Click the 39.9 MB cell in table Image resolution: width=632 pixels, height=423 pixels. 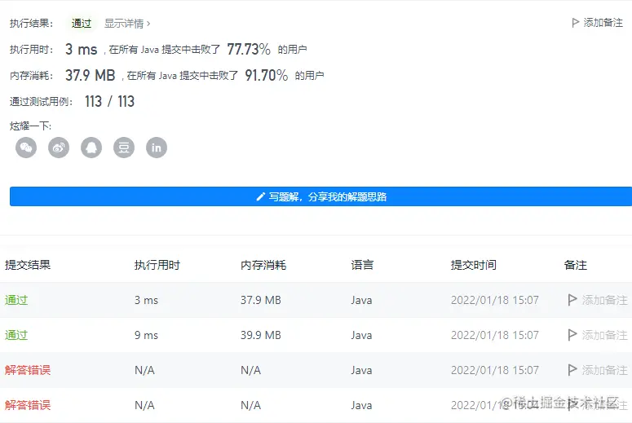coord(261,335)
